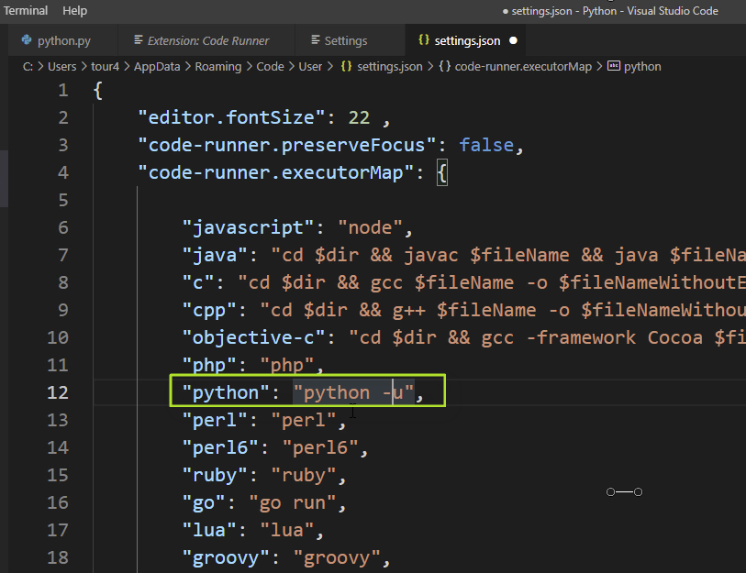The height and width of the screenshot is (573, 746).
Task: Click the Code breadcrumb segment
Action: pyautogui.click(x=271, y=67)
